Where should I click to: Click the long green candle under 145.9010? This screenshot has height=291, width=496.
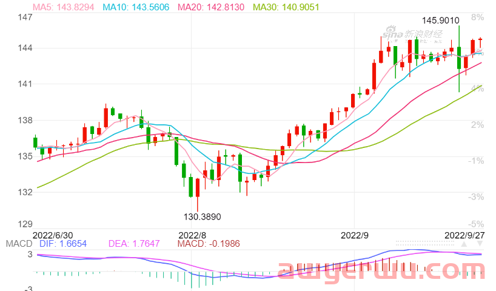pyautogui.click(x=459, y=59)
